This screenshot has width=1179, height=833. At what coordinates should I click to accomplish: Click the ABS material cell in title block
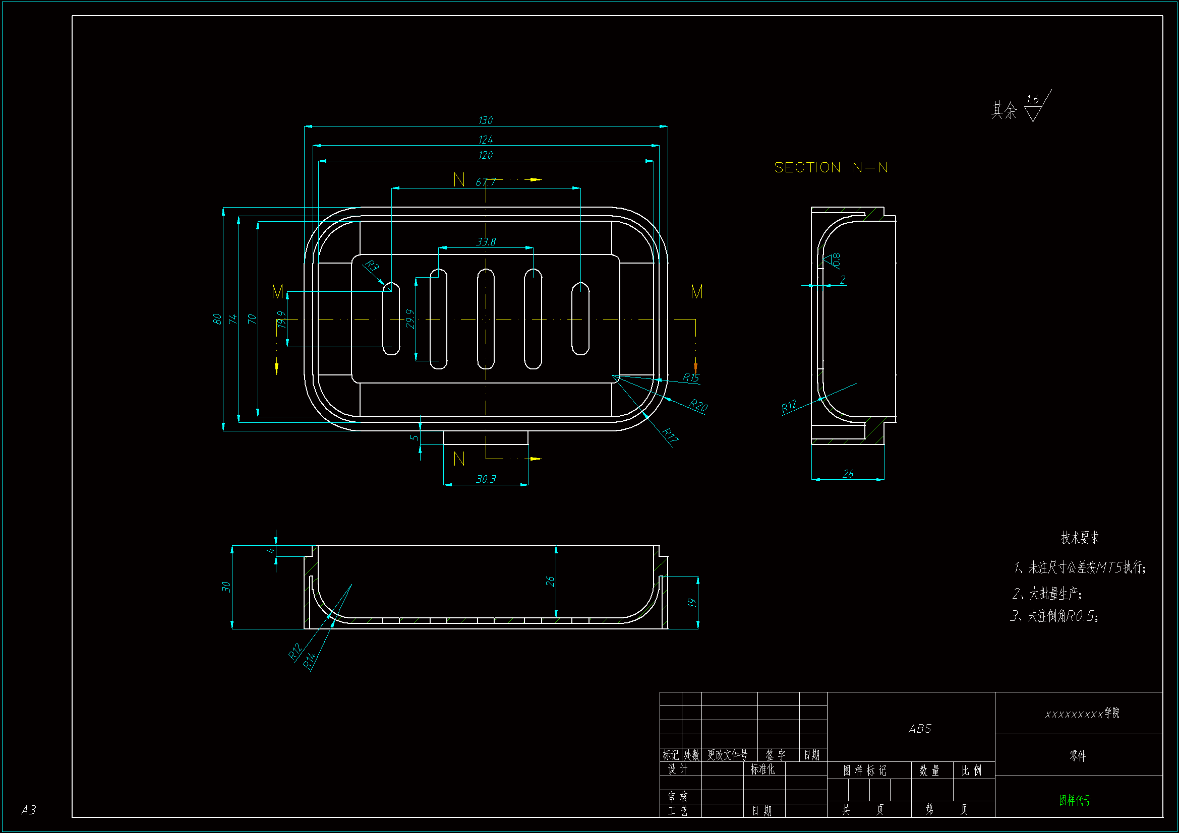[x=920, y=729]
